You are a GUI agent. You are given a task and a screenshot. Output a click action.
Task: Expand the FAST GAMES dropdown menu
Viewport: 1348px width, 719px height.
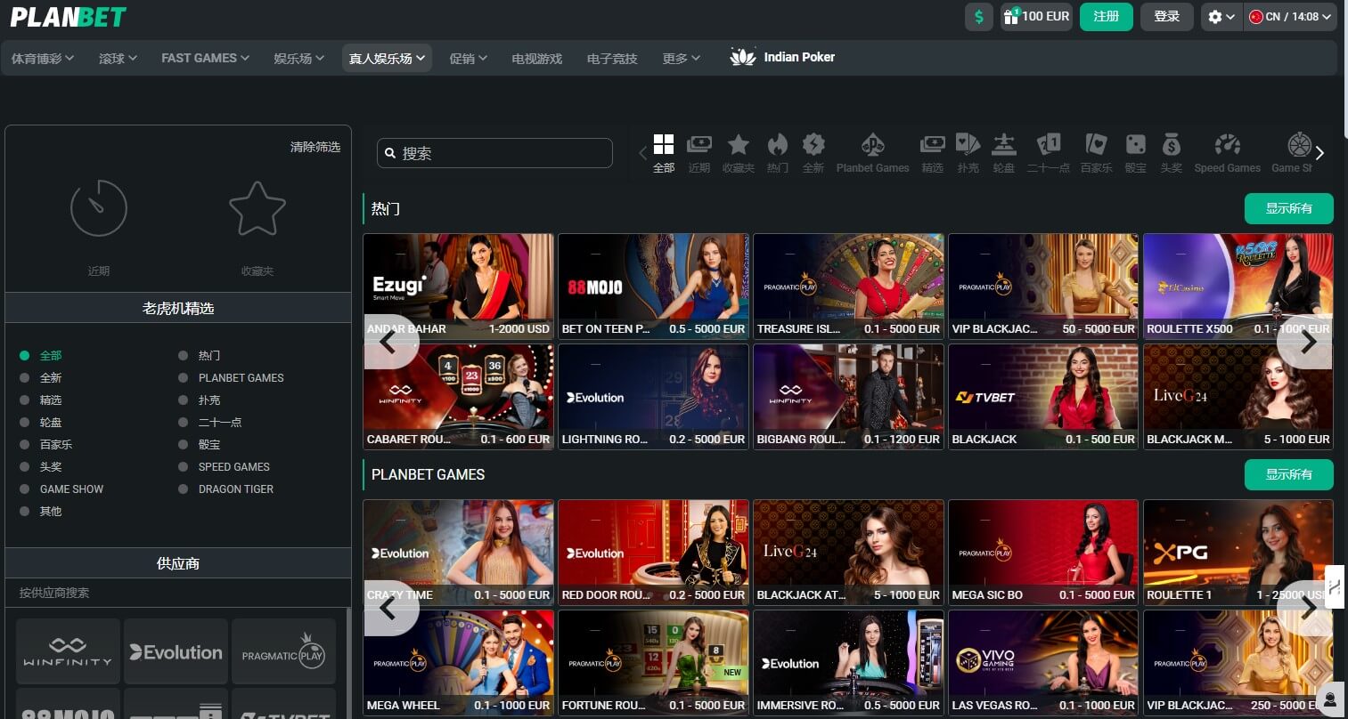(x=206, y=58)
